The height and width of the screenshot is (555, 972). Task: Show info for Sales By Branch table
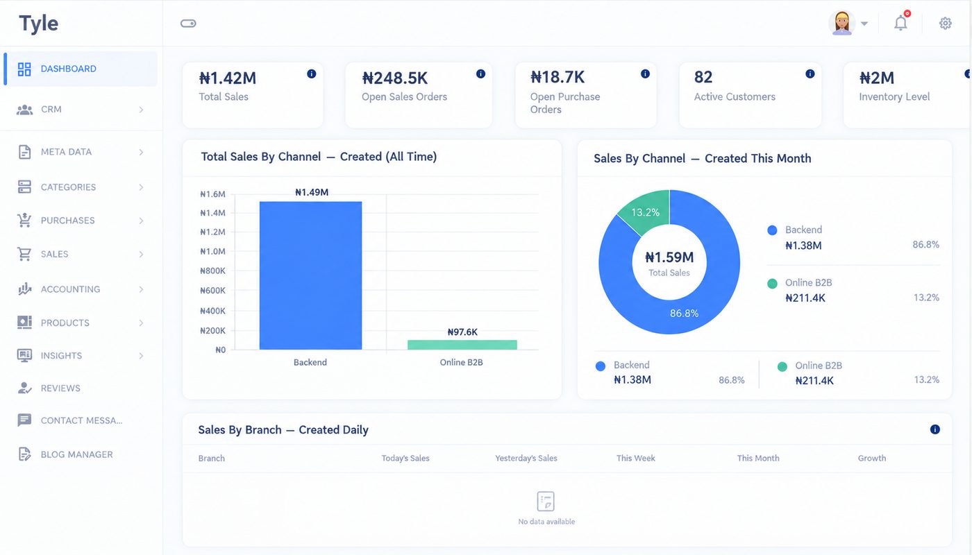935,429
